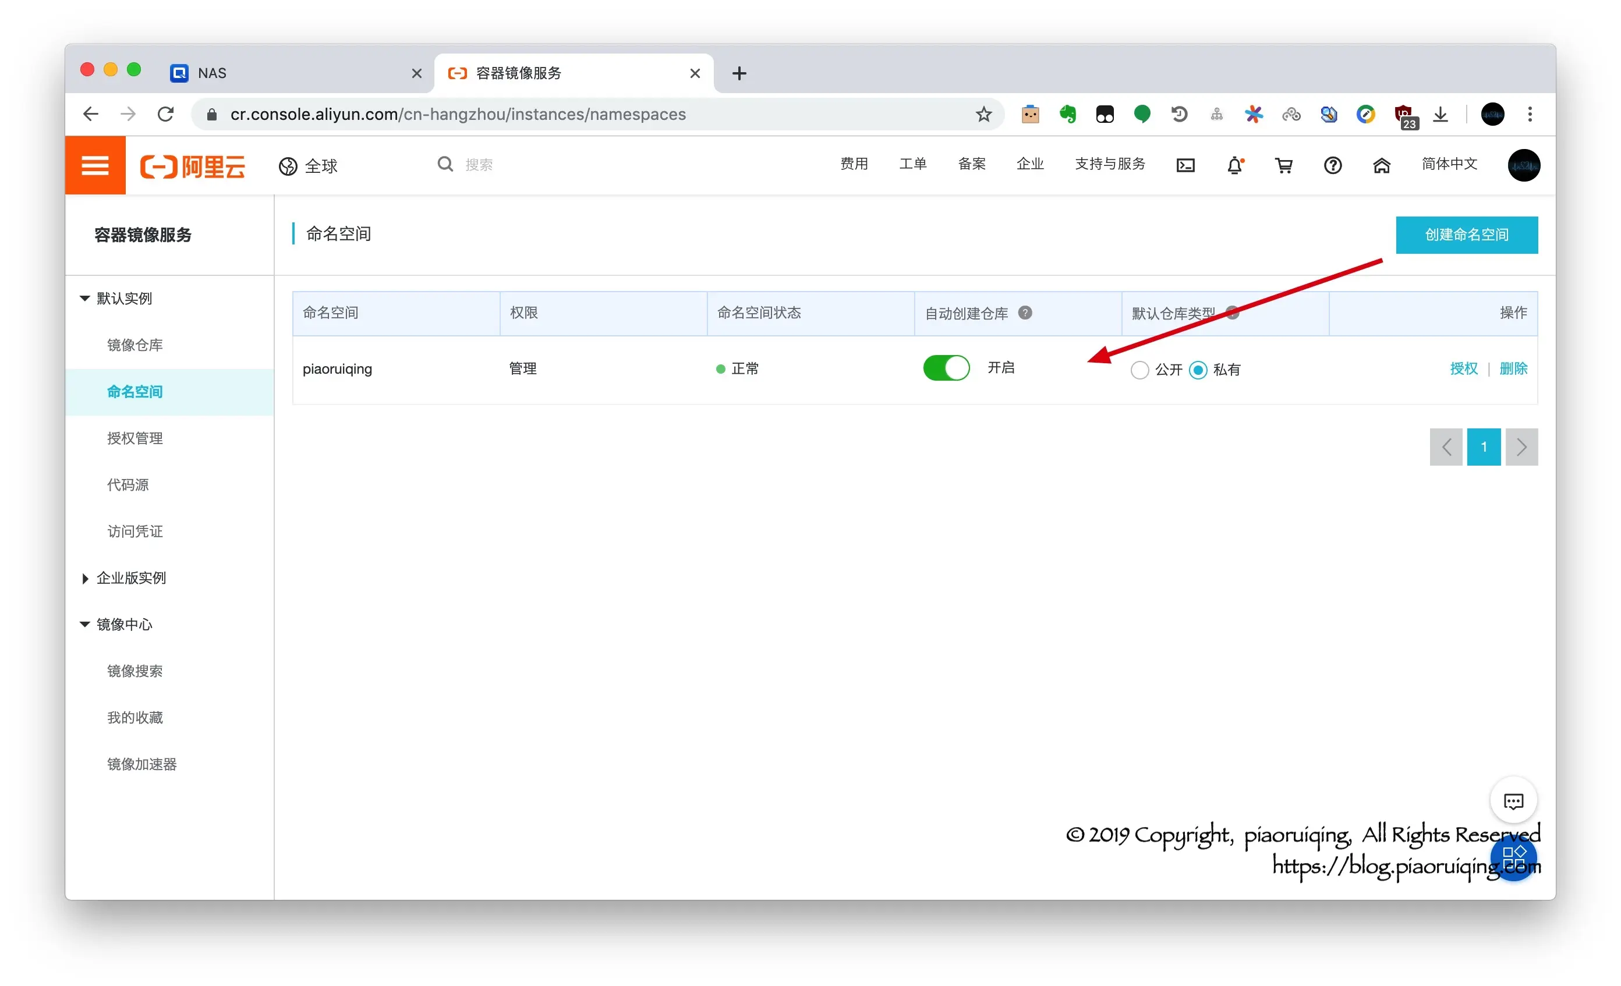
Task: Toggle off auto-create repository switch
Action: 946,368
